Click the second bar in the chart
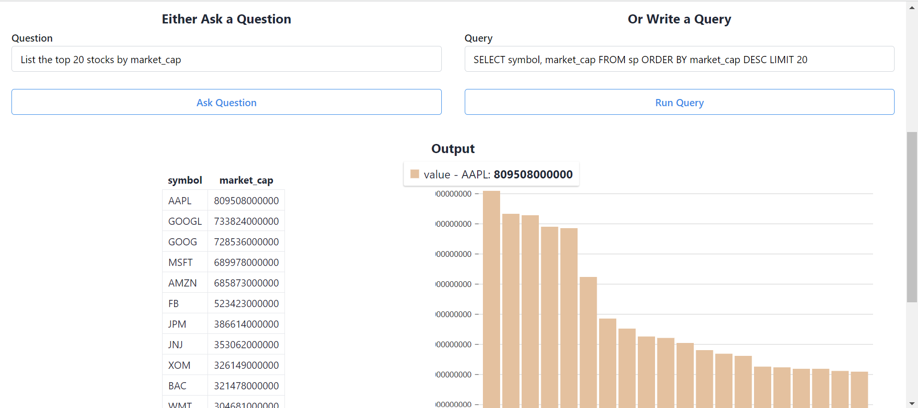This screenshot has width=918, height=408. [511, 311]
